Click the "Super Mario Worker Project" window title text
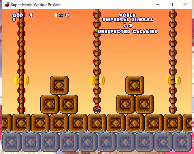The image size is (194, 154). tap(35, 5)
